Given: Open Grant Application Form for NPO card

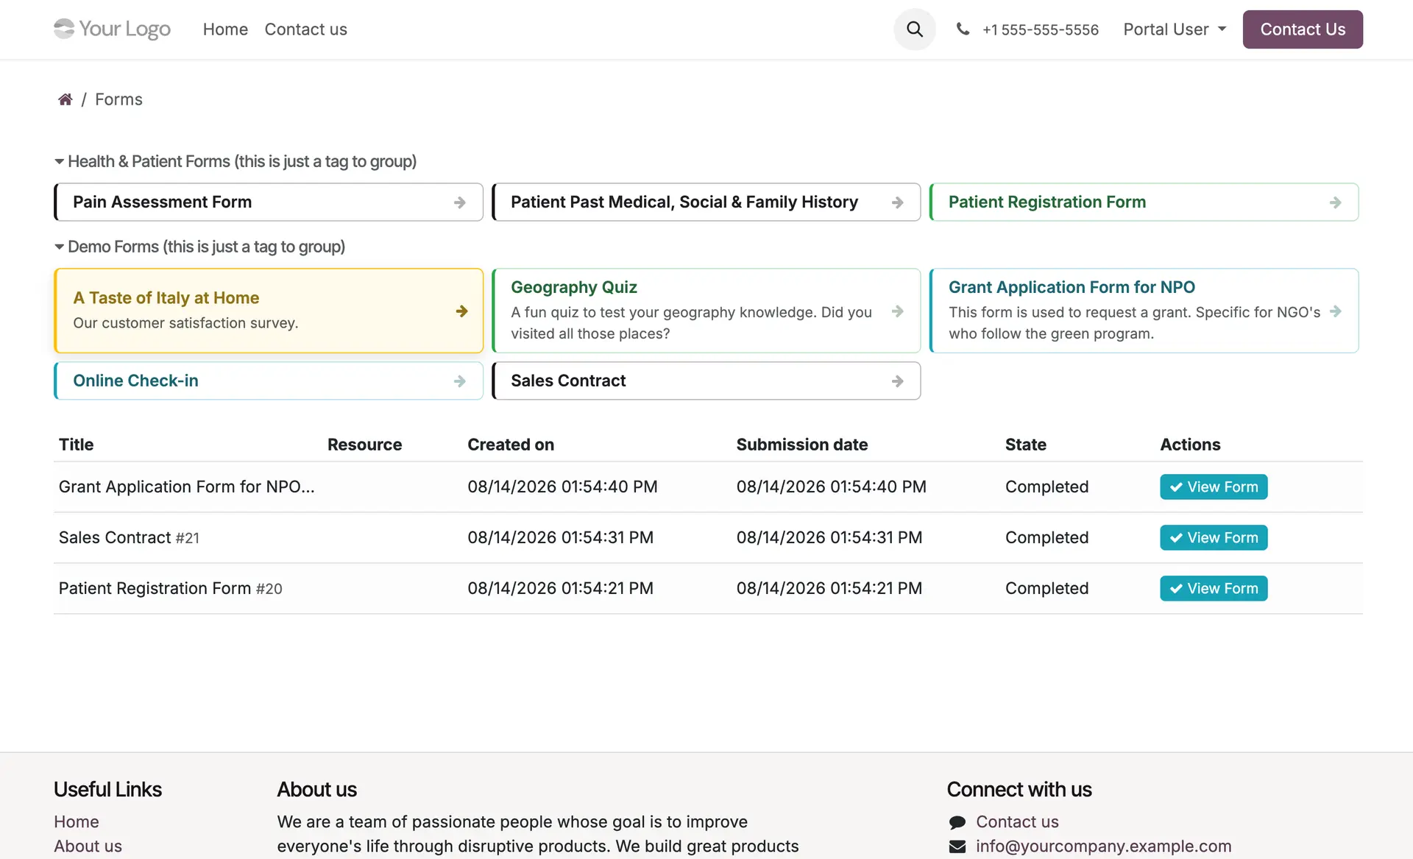Looking at the screenshot, I should click(x=1144, y=311).
